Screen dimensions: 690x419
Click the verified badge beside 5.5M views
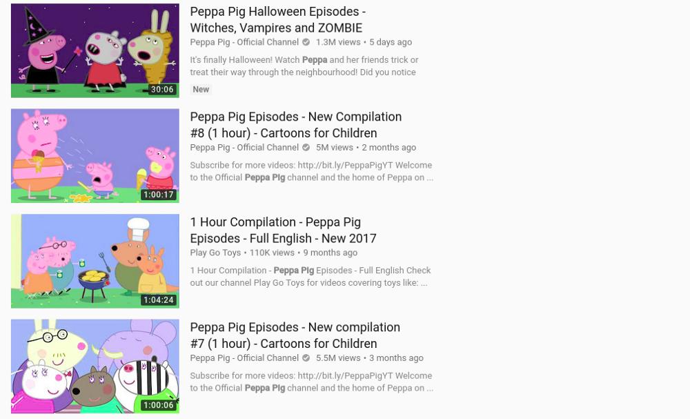coord(306,358)
